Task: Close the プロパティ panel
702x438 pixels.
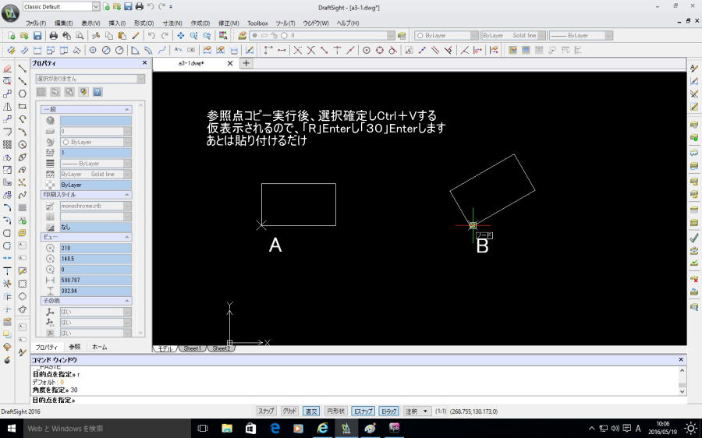Action: point(144,63)
